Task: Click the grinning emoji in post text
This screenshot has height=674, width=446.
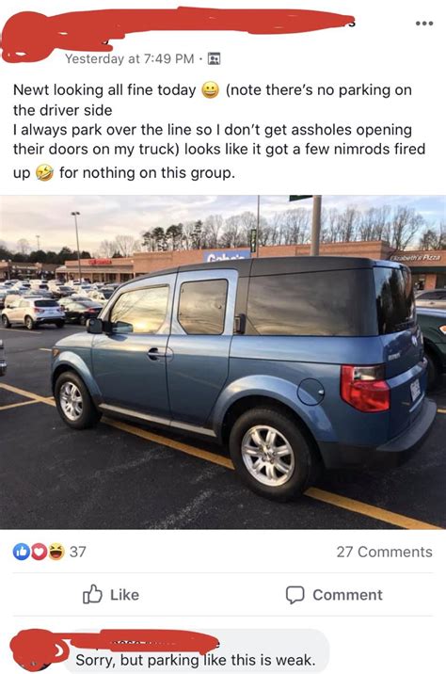Action: point(210,89)
